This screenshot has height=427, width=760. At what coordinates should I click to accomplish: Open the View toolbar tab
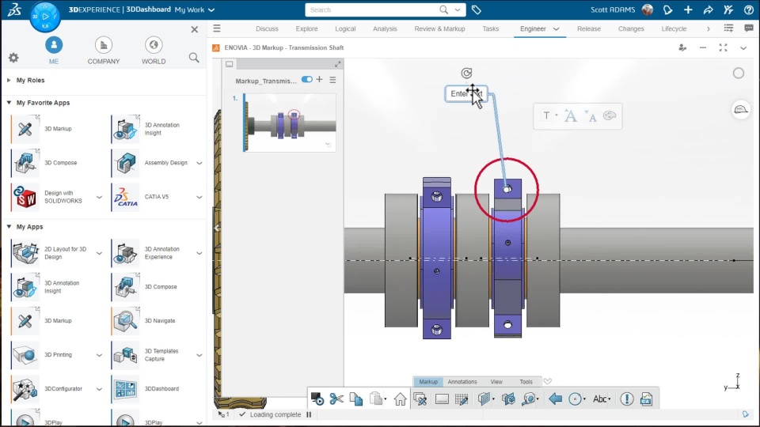point(496,381)
